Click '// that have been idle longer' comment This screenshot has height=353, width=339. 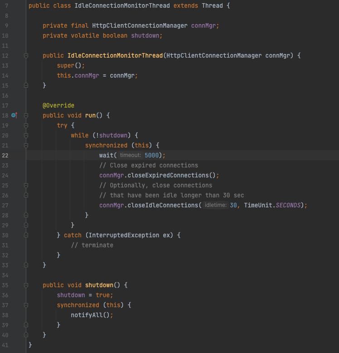click(171, 196)
